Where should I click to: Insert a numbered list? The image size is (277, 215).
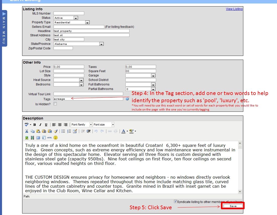[69, 131]
